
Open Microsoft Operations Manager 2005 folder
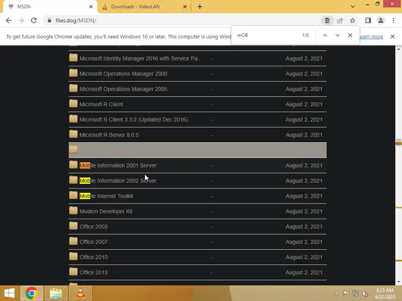pyautogui.click(x=123, y=89)
